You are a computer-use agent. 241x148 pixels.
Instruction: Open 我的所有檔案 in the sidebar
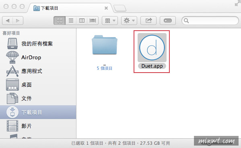point(38,44)
